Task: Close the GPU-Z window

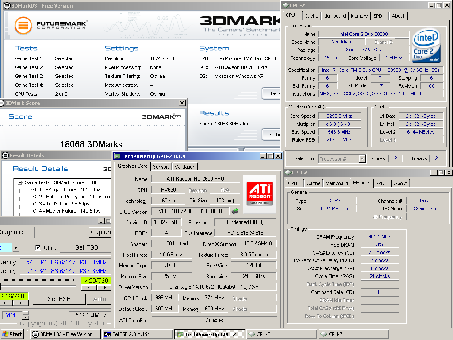Action: 278,156
